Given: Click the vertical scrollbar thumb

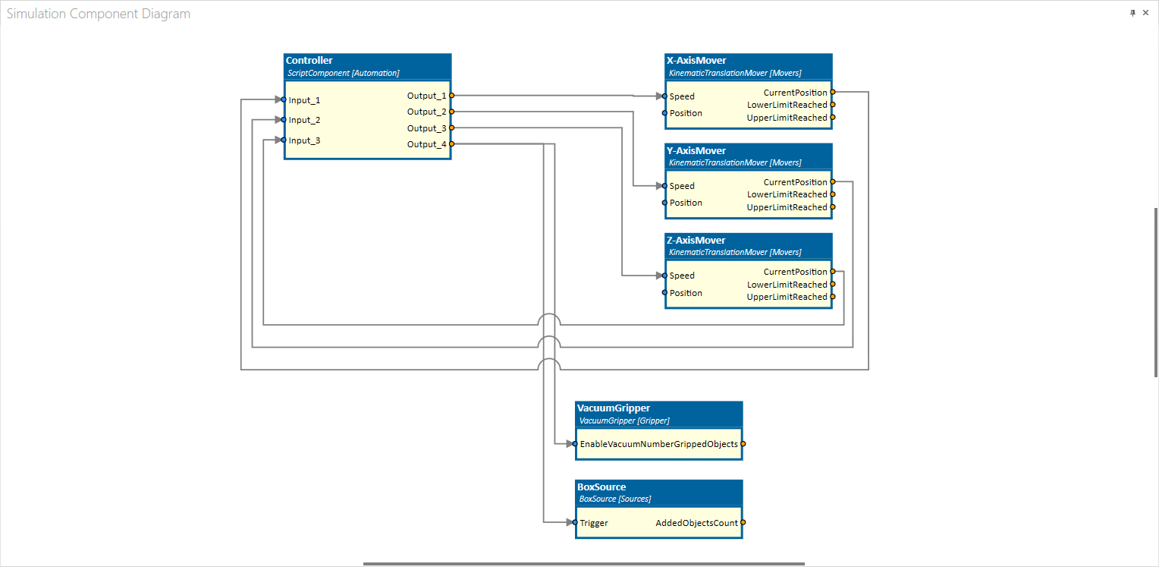Looking at the screenshot, I should pyautogui.click(x=1154, y=291).
